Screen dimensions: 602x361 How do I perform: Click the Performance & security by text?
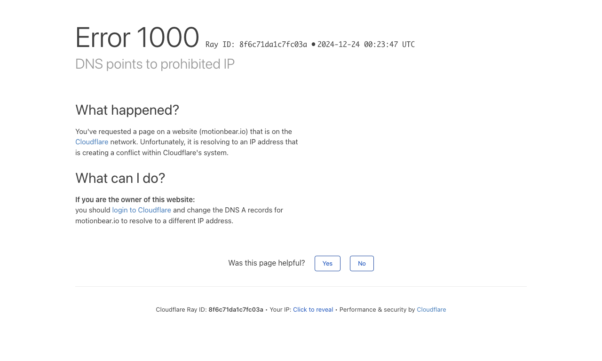[377, 310]
